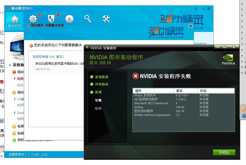Image resolution: width=246 pixels, height=165 pixels.
Task: Click the orange warning icon beside 您的系统存在以下问题
Action: click(31, 46)
